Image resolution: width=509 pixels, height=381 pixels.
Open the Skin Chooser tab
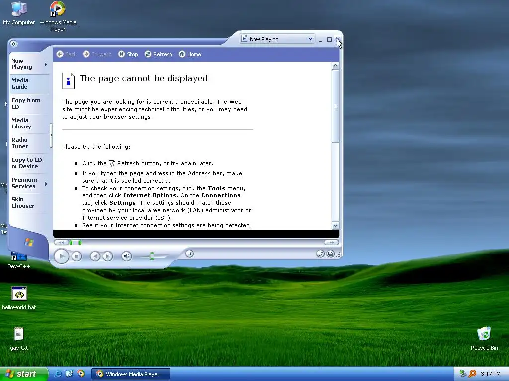[29, 202]
